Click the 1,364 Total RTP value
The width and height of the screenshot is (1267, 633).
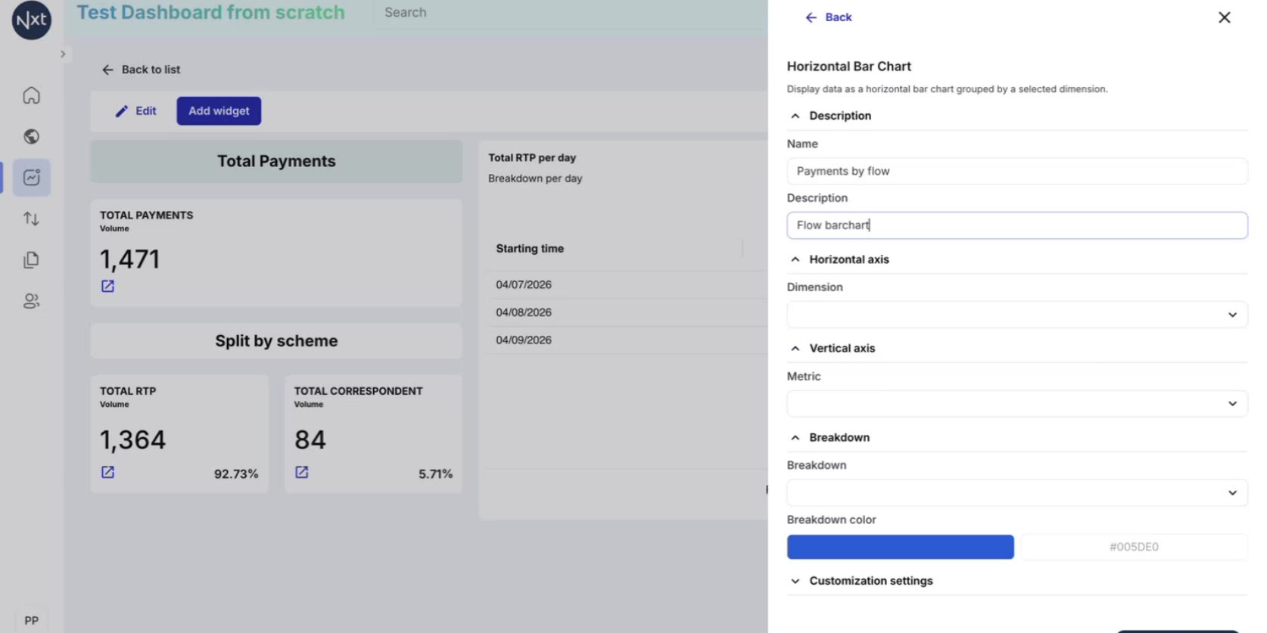(132, 440)
